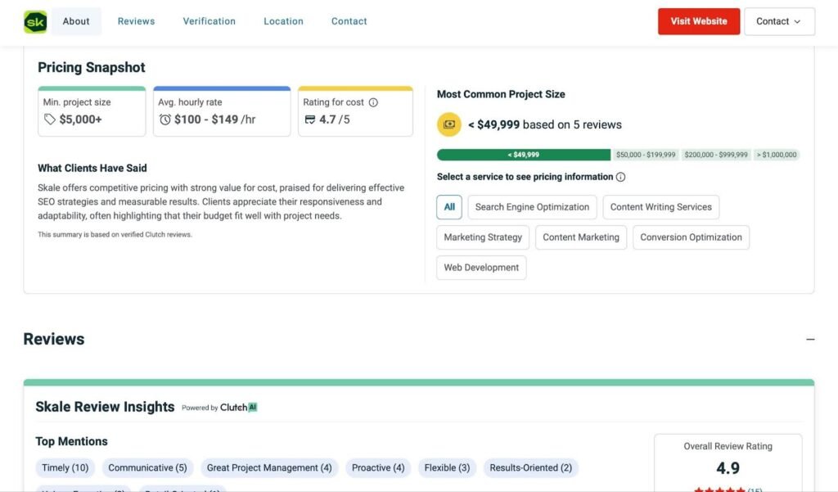Pick the Web Development filter
838x492 pixels.
tap(481, 268)
